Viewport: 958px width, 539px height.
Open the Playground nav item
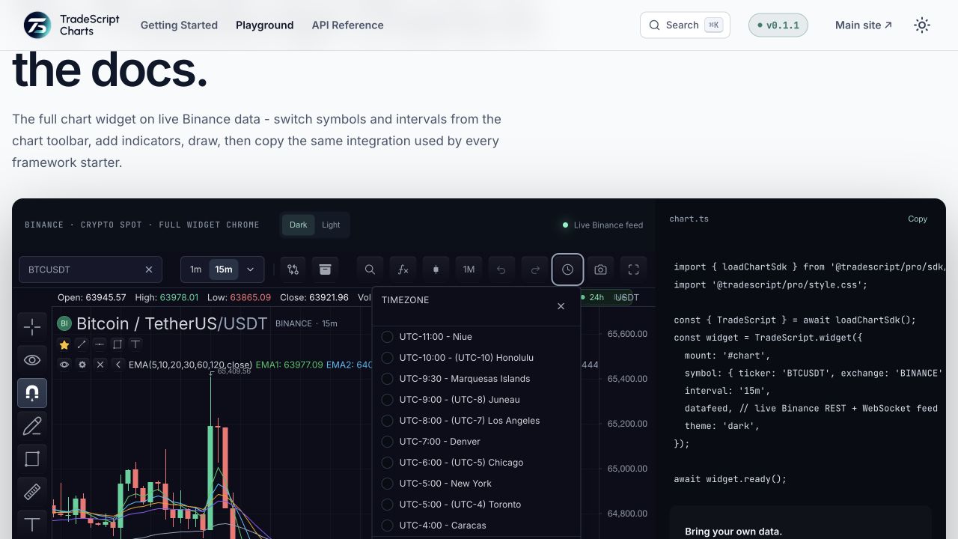(x=264, y=25)
